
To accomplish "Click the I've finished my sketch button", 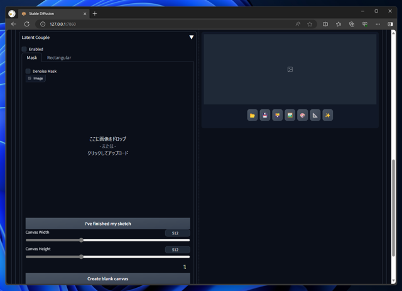I will 107,224.
